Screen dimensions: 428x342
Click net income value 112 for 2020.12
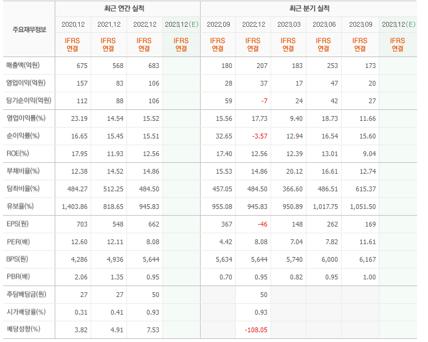(82, 101)
